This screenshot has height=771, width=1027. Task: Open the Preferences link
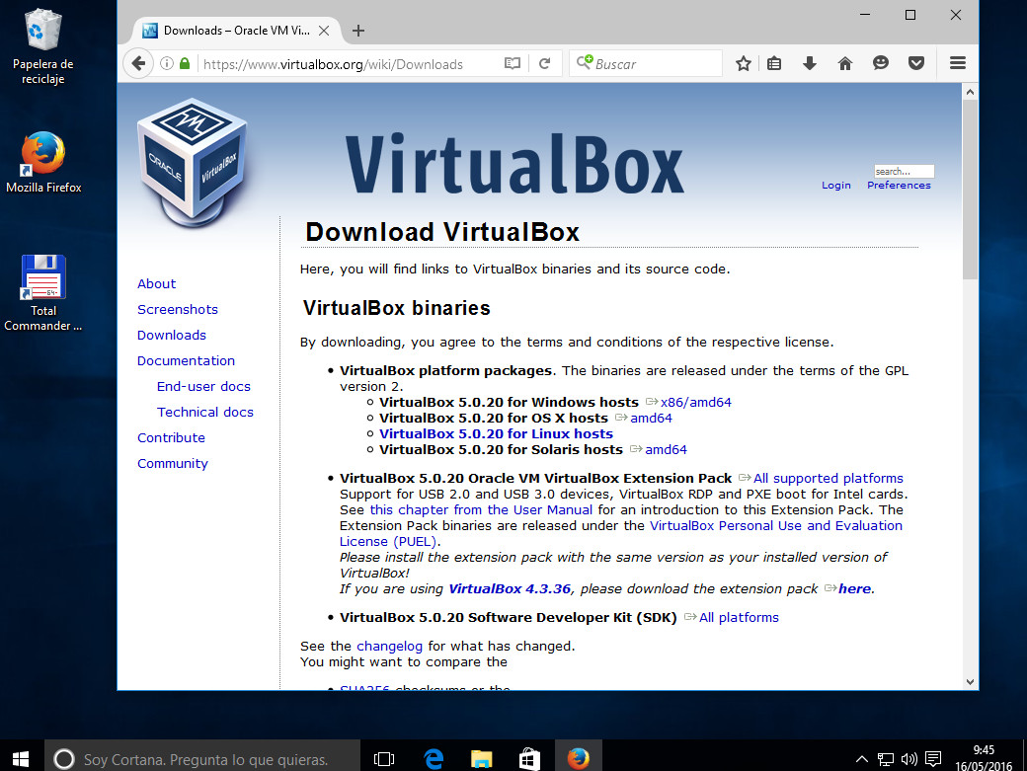[899, 186]
